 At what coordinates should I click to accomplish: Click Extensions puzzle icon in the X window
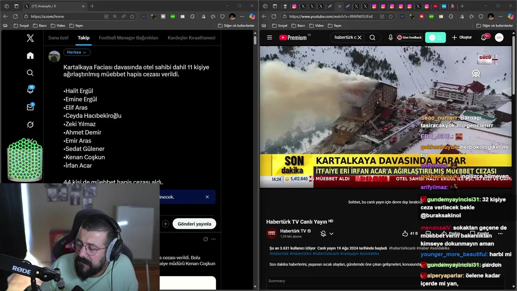coord(192,17)
